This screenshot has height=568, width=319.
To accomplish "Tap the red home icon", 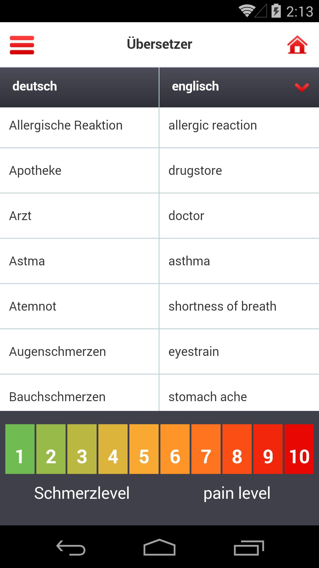I will (x=297, y=45).
